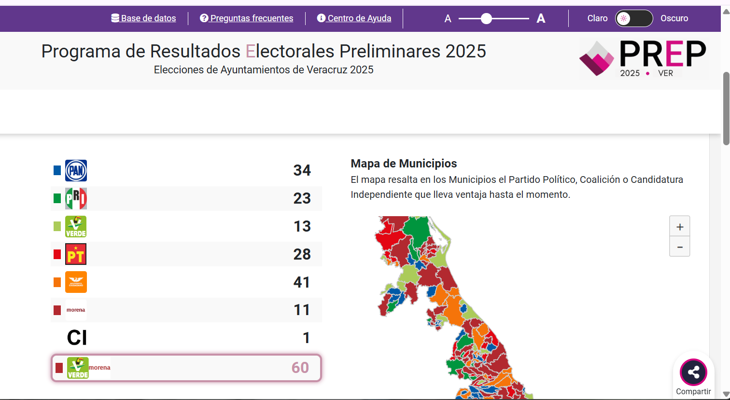Select the Movimiento Ciudadano orange logo
The width and height of the screenshot is (730, 400).
coord(76,282)
